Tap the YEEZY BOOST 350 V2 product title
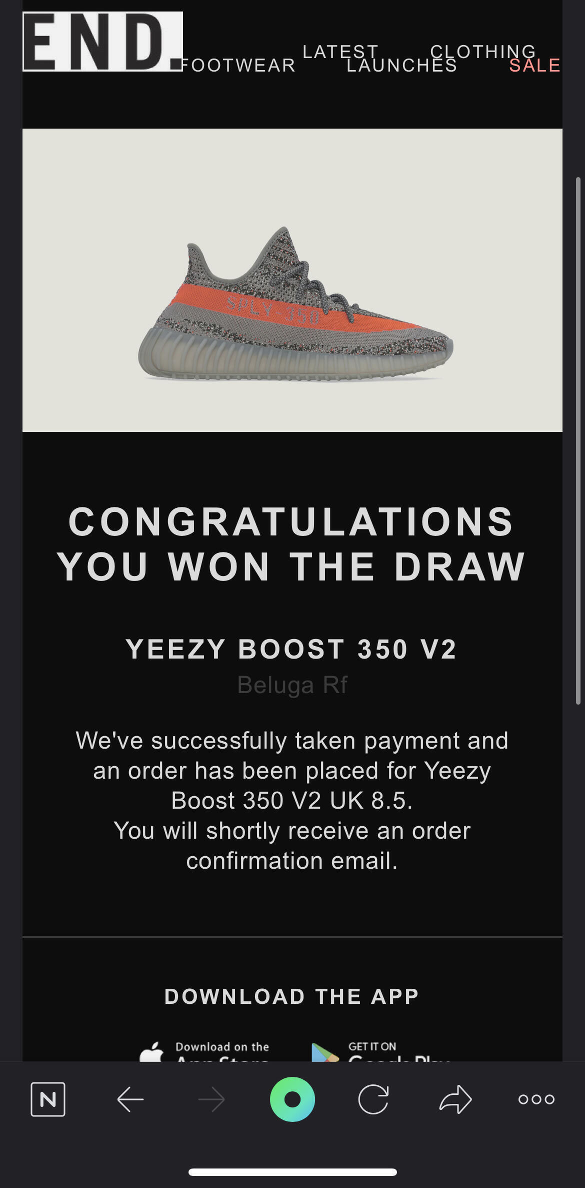Screen dimensions: 585x1188 point(291,649)
